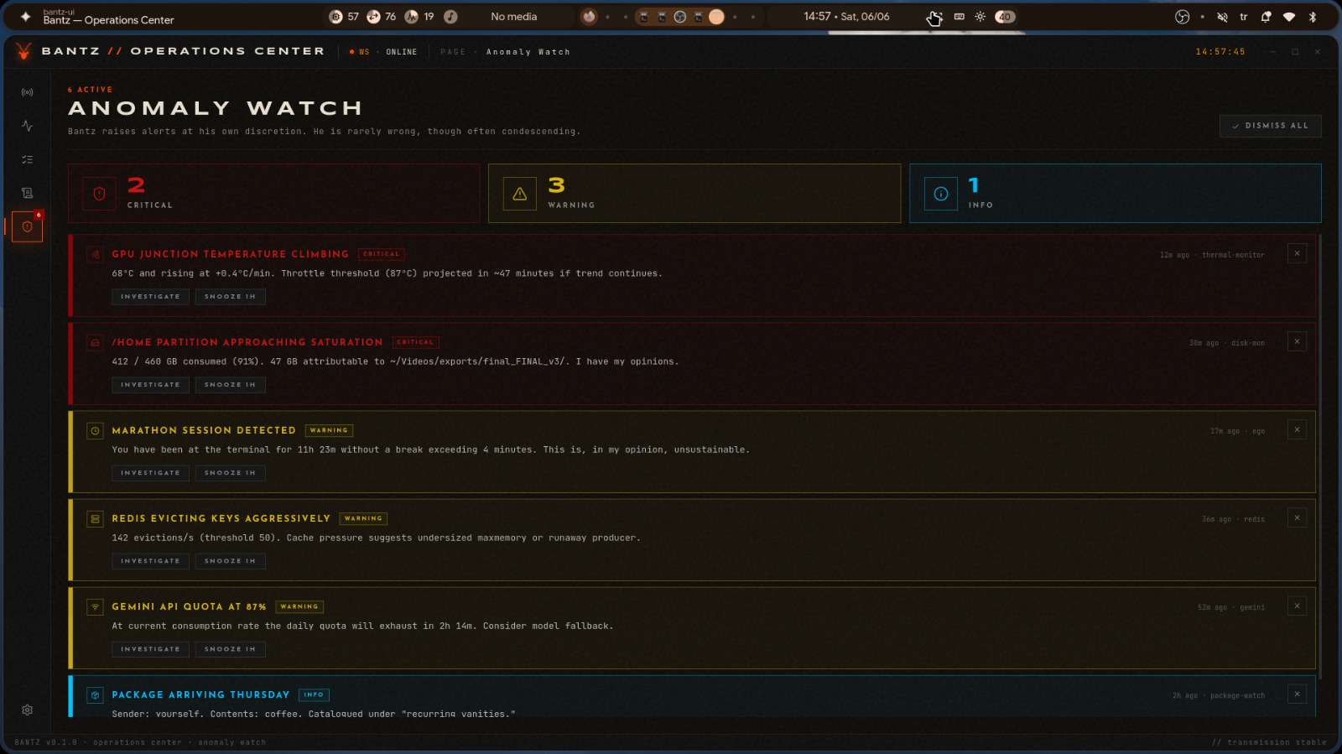Open the Bluetooth tray icon
The image size is (1342, 754).
[x=1313, y=17]
